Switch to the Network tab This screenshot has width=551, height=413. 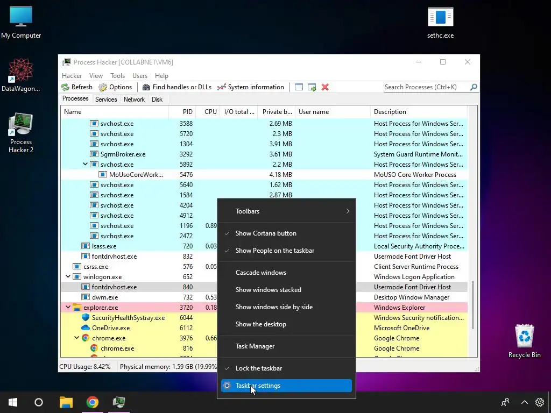point(134,99)
